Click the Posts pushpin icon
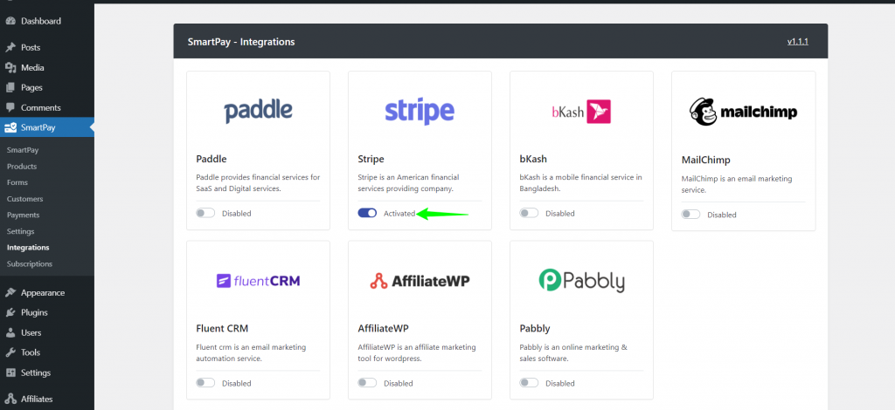The width and height of the screenshot is (895, 410). [10, 48]
